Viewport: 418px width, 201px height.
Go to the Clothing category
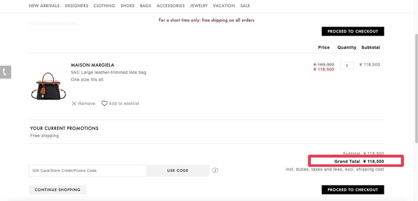pyautogui.click(x=104, y=6)
